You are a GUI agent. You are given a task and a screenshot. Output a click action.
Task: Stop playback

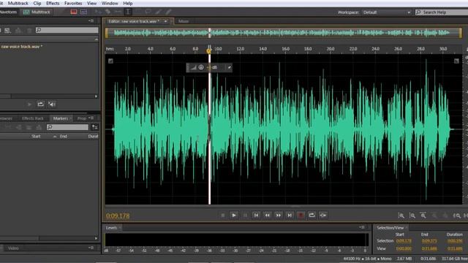coord(222,215)
